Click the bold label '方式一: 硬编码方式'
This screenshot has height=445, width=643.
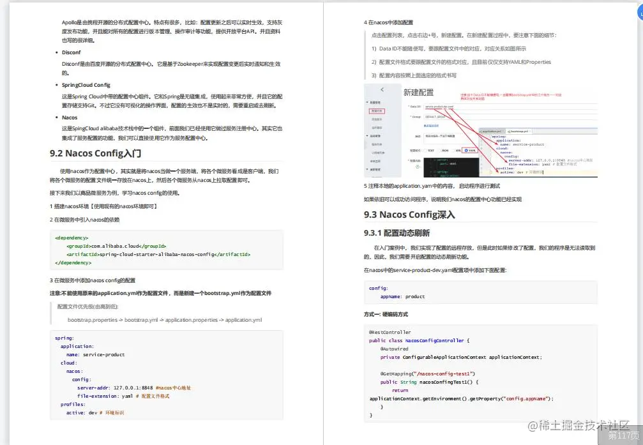pyautogui.click(x=386, y=315)
